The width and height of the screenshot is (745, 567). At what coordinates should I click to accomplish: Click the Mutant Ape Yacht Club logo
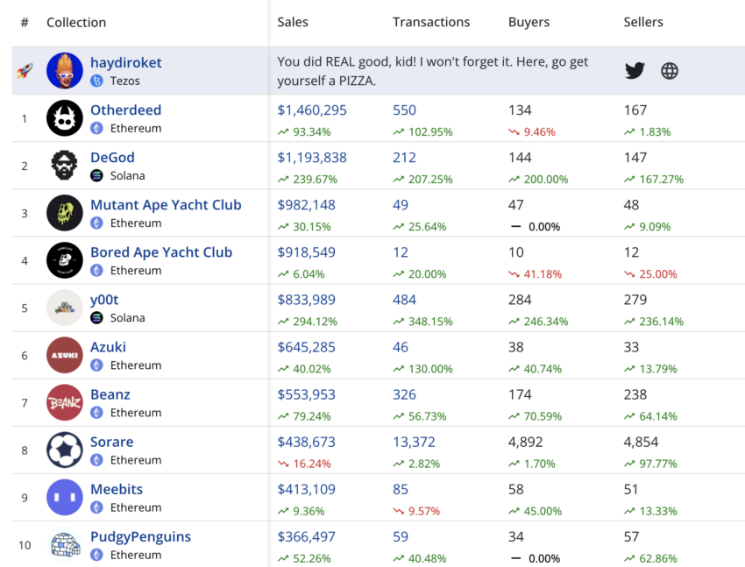tap(65, 213)
